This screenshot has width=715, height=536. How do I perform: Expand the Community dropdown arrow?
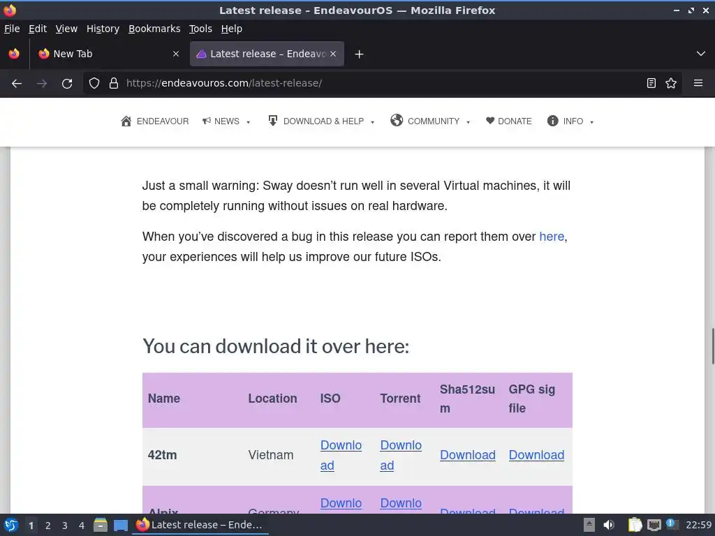coord(468,122)
